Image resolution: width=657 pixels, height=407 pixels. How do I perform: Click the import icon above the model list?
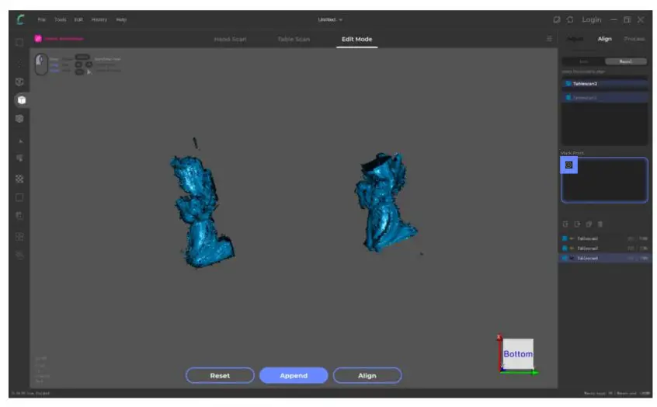click(565, 224)
